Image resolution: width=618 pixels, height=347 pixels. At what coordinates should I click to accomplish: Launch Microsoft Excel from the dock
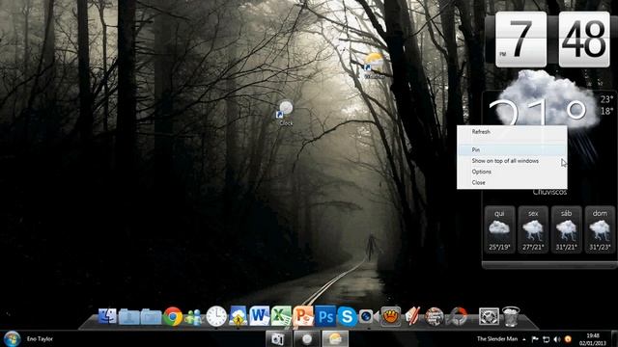[x=281, y=316]
